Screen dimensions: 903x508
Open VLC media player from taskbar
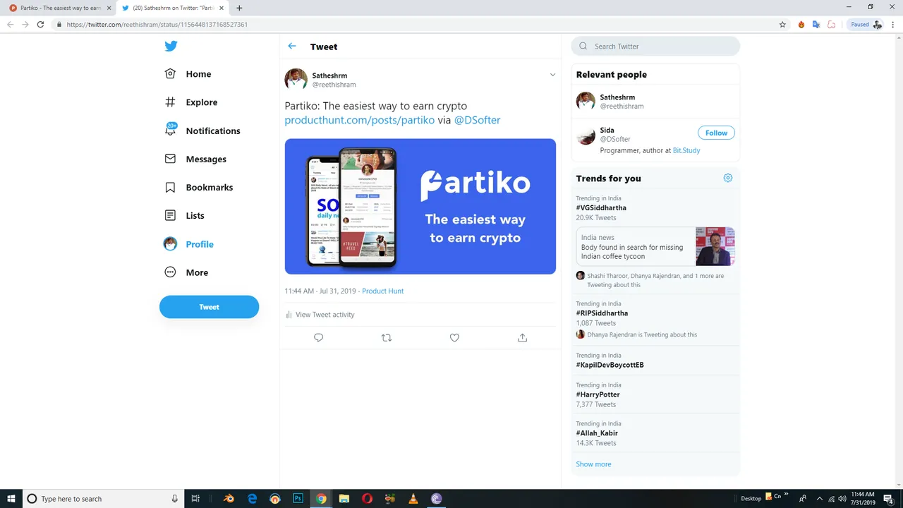coord(413,499)
